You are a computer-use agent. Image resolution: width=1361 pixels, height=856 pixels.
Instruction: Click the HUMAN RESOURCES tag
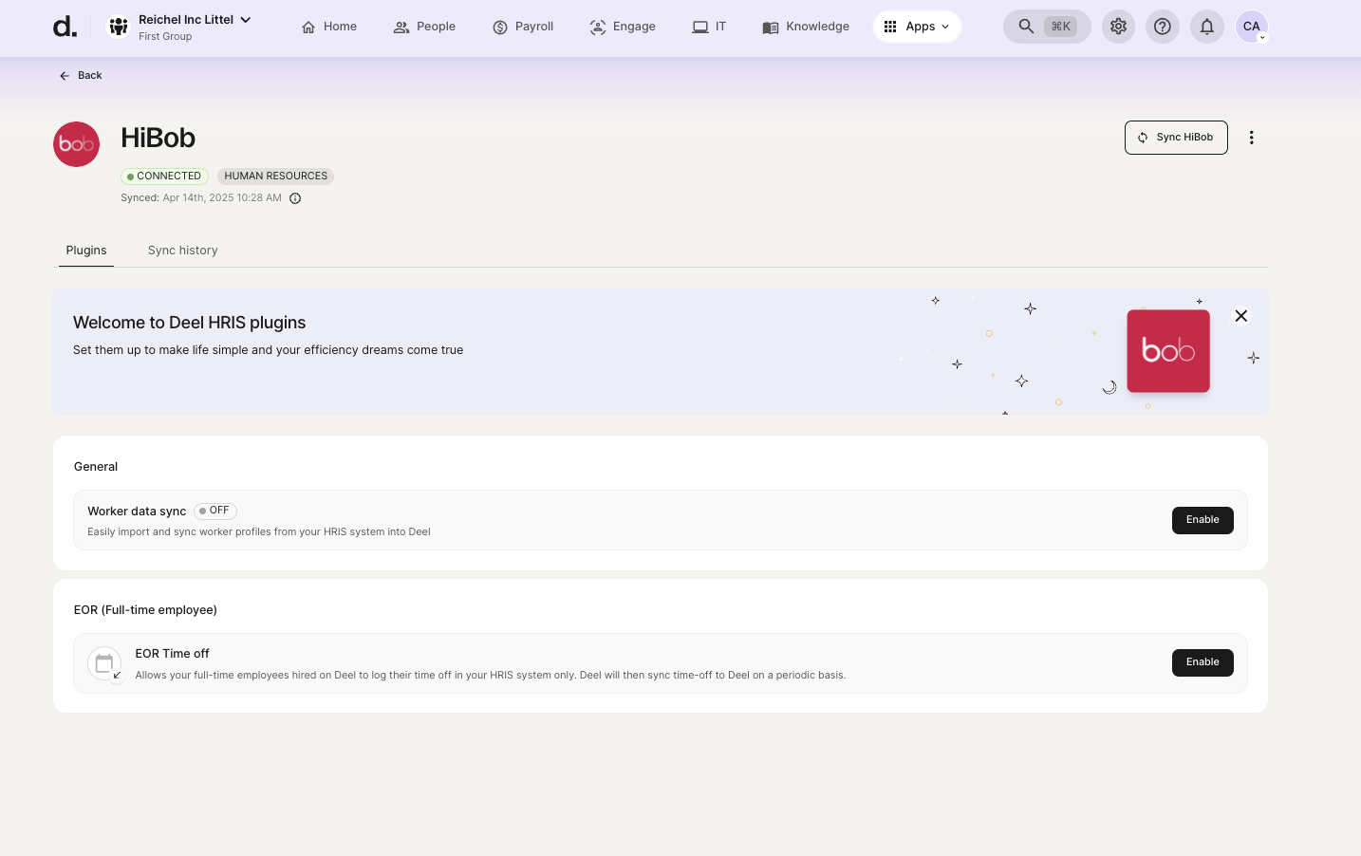[x=275, y=177]
